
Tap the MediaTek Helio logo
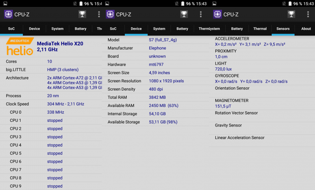pos(20,47)
